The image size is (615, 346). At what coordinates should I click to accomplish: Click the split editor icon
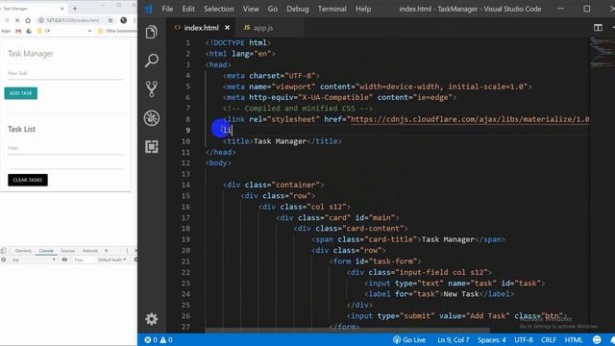pyautogui.click(x=598, y=28)
